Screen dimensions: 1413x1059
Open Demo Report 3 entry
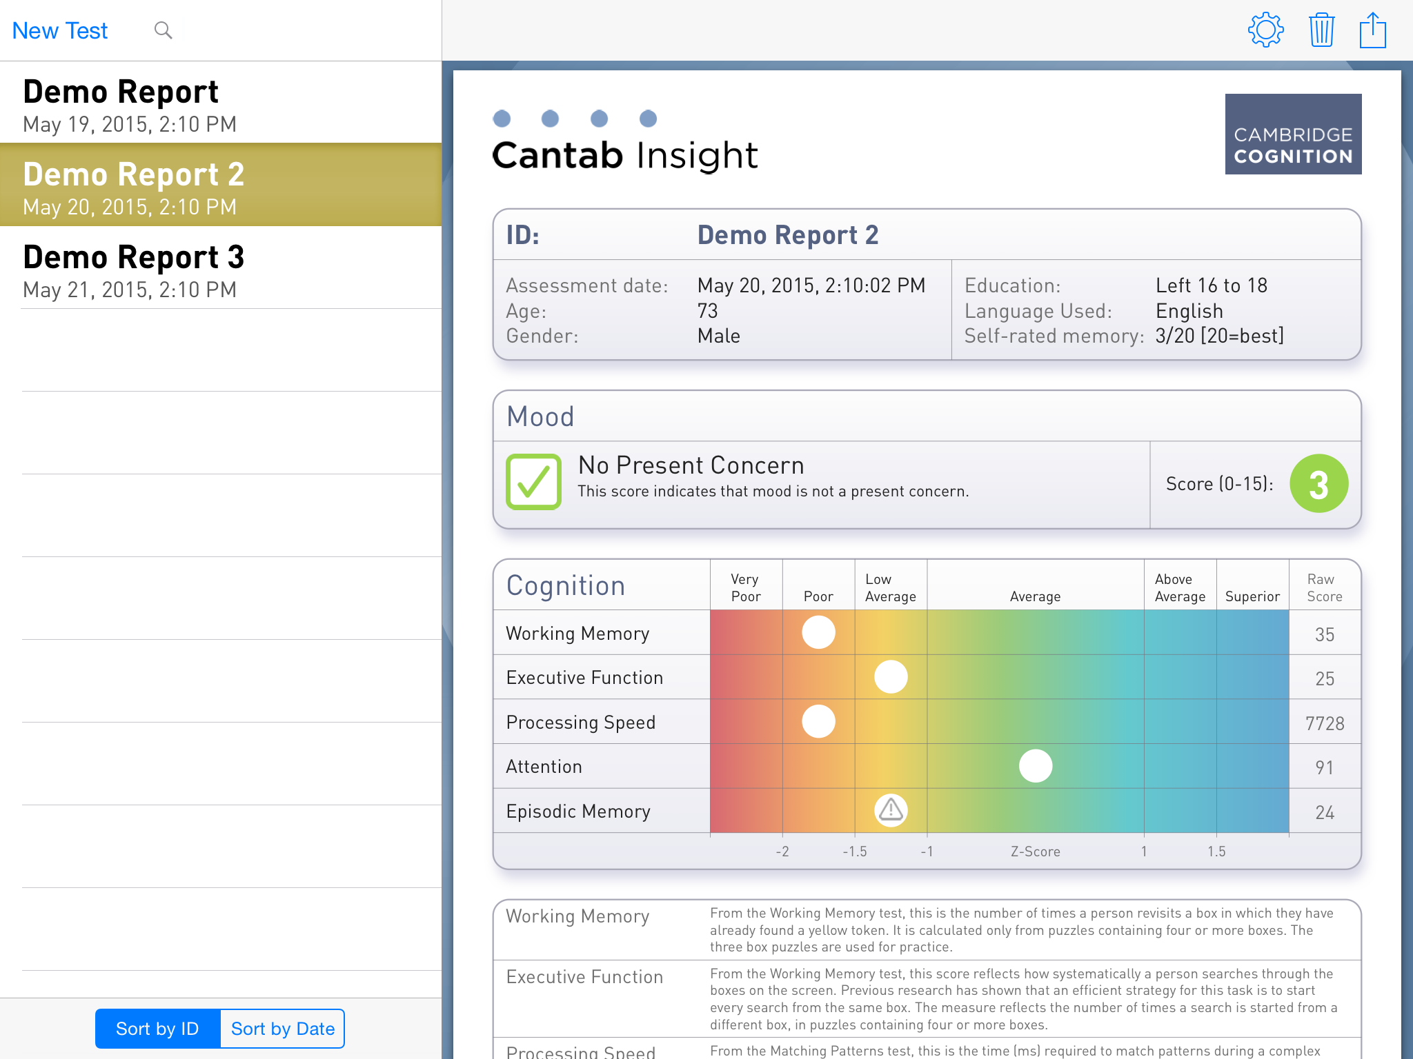[221, 268]
